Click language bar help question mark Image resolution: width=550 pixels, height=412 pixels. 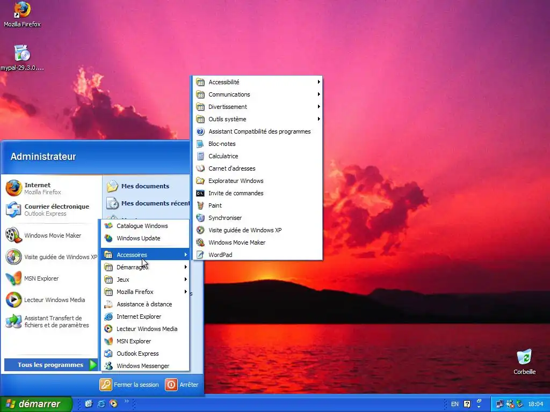467,404
